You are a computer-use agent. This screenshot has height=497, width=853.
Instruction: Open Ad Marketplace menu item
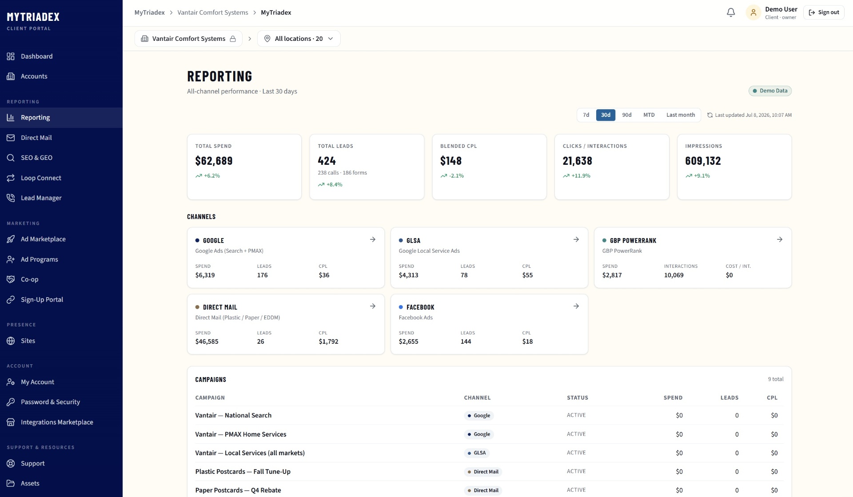61,239
